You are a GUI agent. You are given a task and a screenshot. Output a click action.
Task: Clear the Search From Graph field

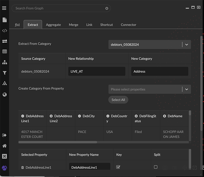[107, 8]
